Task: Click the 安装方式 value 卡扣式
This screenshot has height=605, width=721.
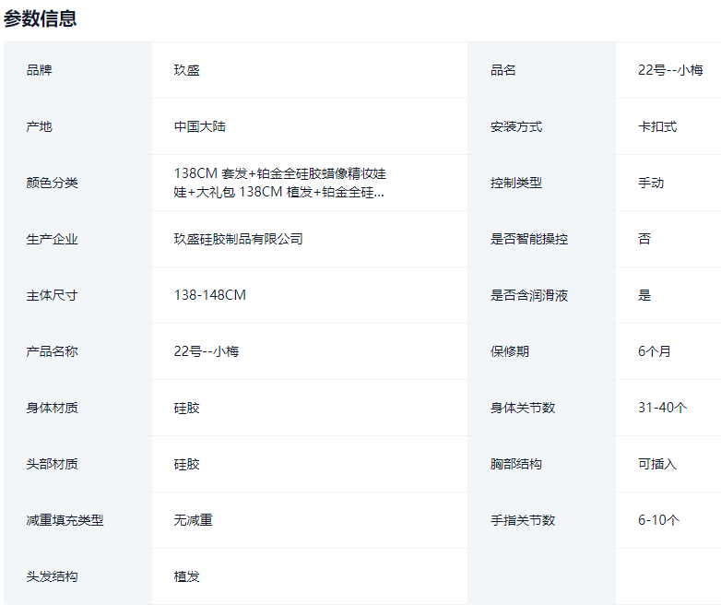Action: point(656,126)
